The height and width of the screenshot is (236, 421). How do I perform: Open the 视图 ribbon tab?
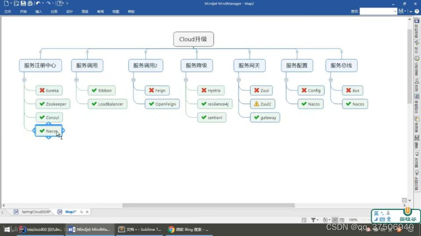116,11
